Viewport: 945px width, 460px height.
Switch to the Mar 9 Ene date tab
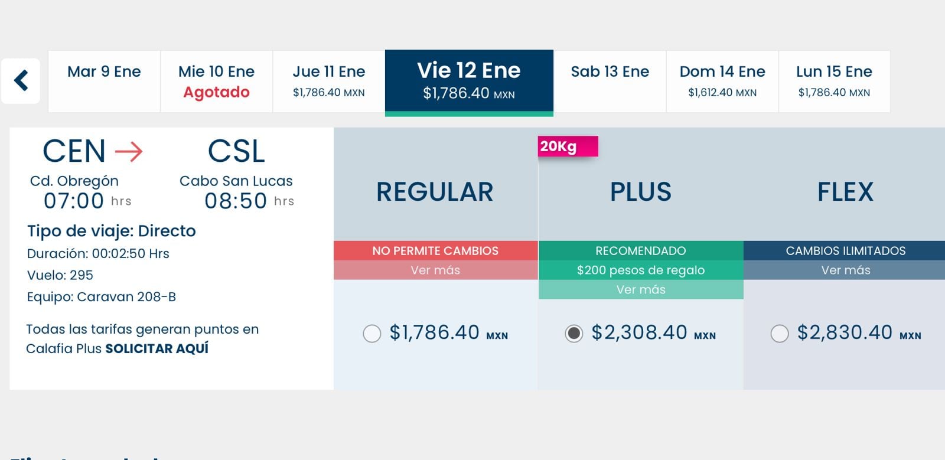tap(104, 81)
